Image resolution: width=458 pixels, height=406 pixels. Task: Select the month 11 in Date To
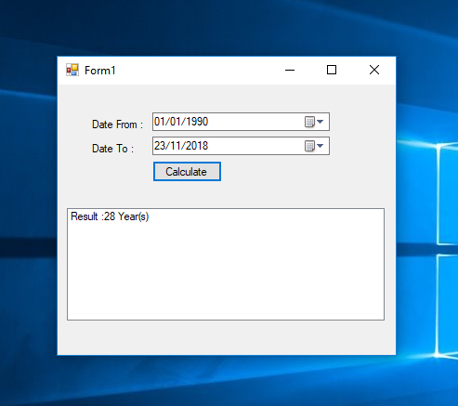click(x=176, y=146)
